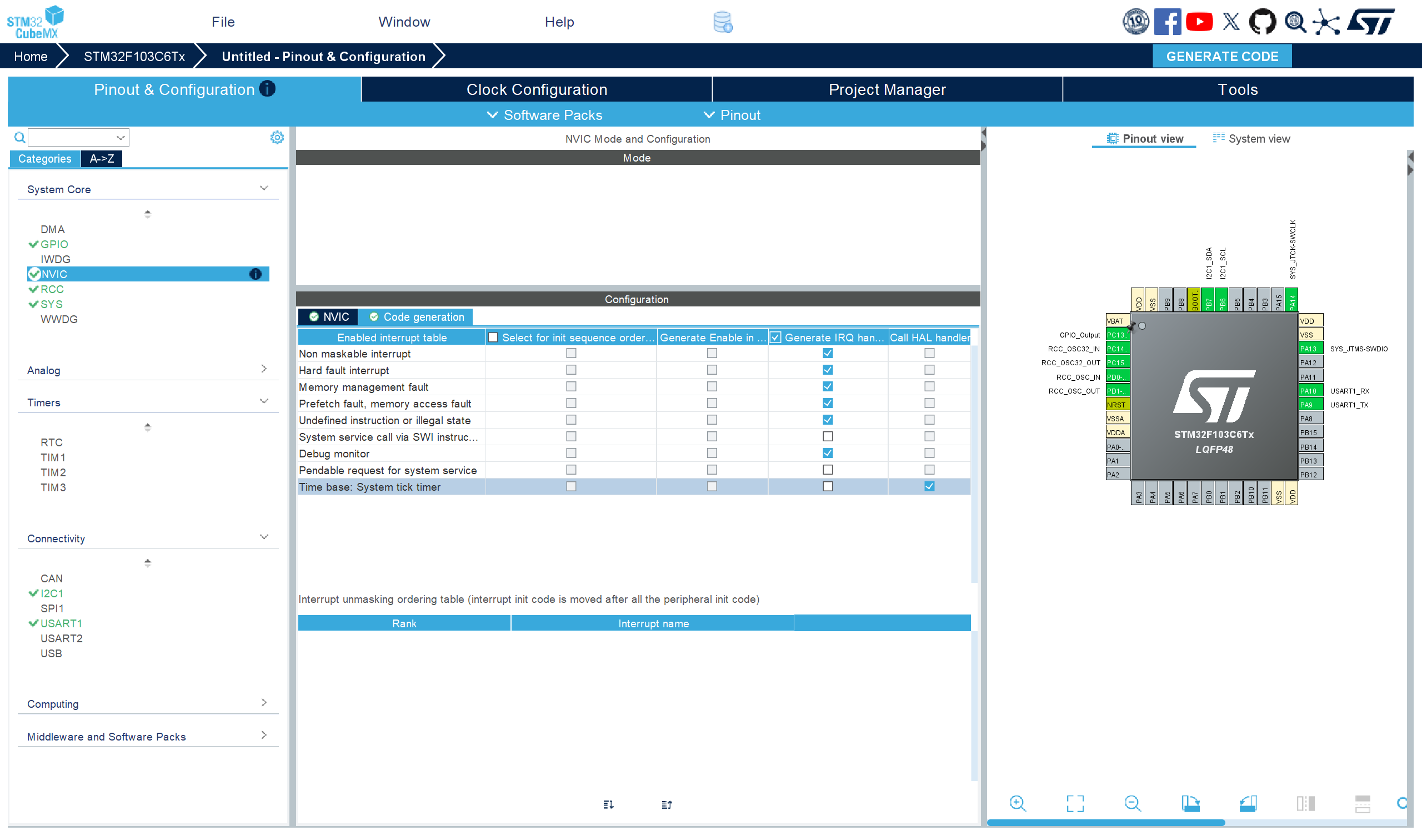
Task: Switch to the Project Manager tab
Action: pos(887,89)
